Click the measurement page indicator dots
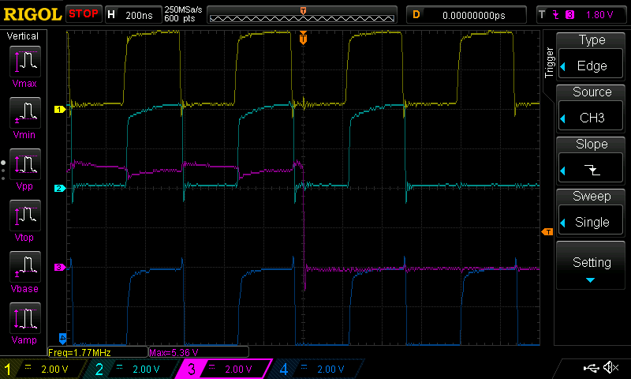631x379 pixels. [3, 171]
